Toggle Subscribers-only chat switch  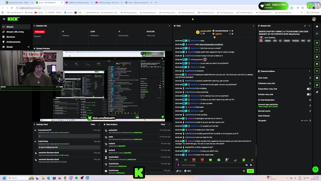tap(309, 89)
